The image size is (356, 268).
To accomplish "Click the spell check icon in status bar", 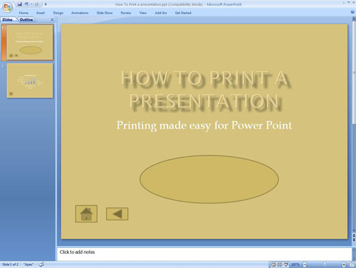I will (x=41, y=265).
